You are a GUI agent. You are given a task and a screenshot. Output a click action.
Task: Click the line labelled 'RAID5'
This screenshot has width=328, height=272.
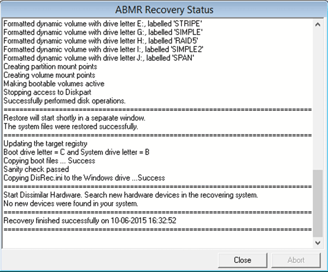[x=101, y=41]
